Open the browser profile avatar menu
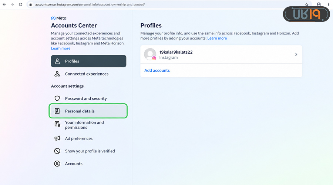This screenshot has height=185, width=333. coord(319,4)
